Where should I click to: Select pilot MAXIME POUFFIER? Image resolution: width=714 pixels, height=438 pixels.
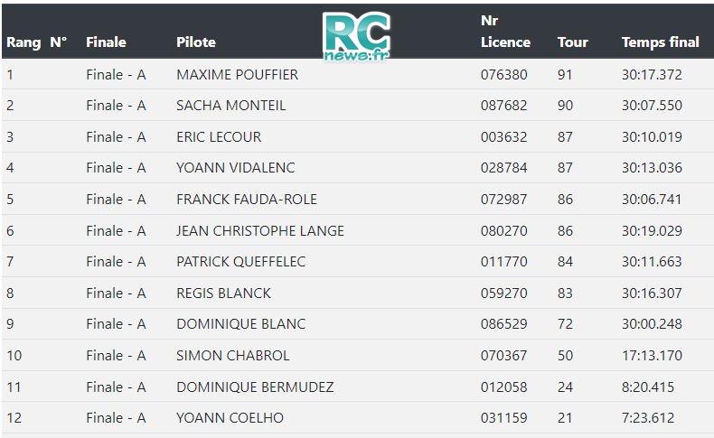[x=237, y=75]
